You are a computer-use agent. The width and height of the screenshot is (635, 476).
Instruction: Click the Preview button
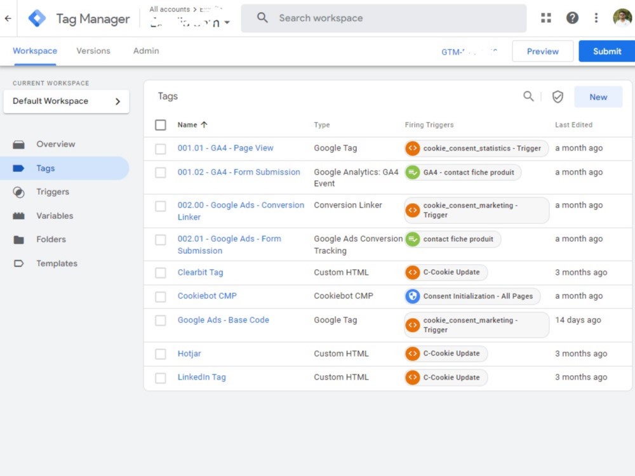pos(543,51)
